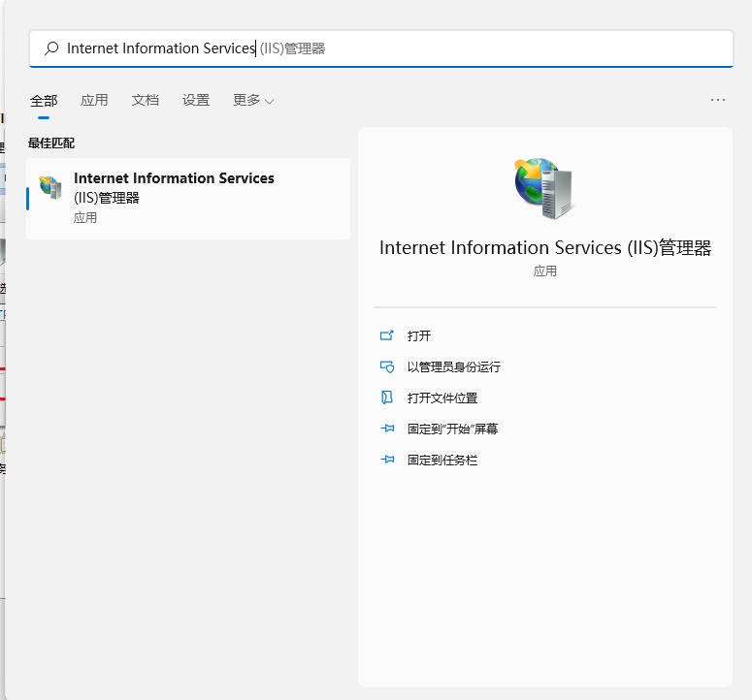
Task: Choose 以管理员身份运行
Action: point(454,367)
